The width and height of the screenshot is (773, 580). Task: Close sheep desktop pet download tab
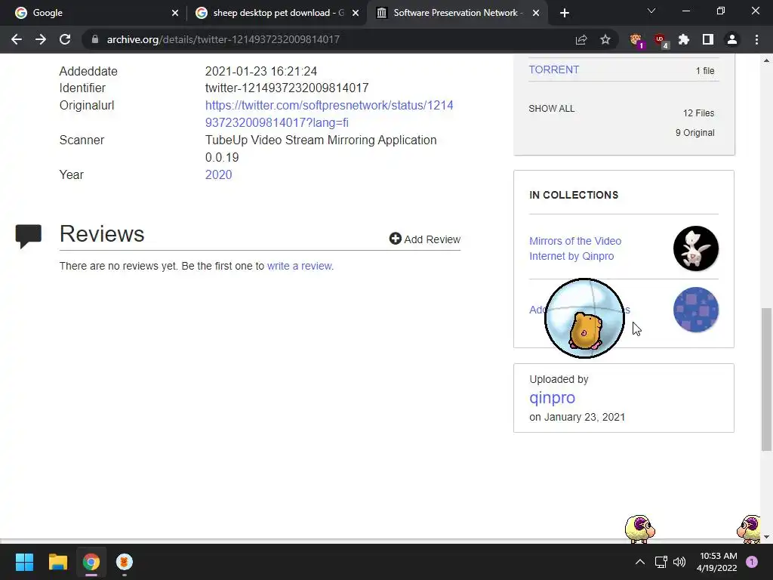[x=356, y=13]
